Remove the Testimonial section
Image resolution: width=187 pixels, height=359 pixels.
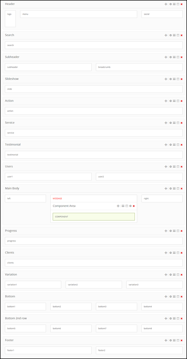182,145
